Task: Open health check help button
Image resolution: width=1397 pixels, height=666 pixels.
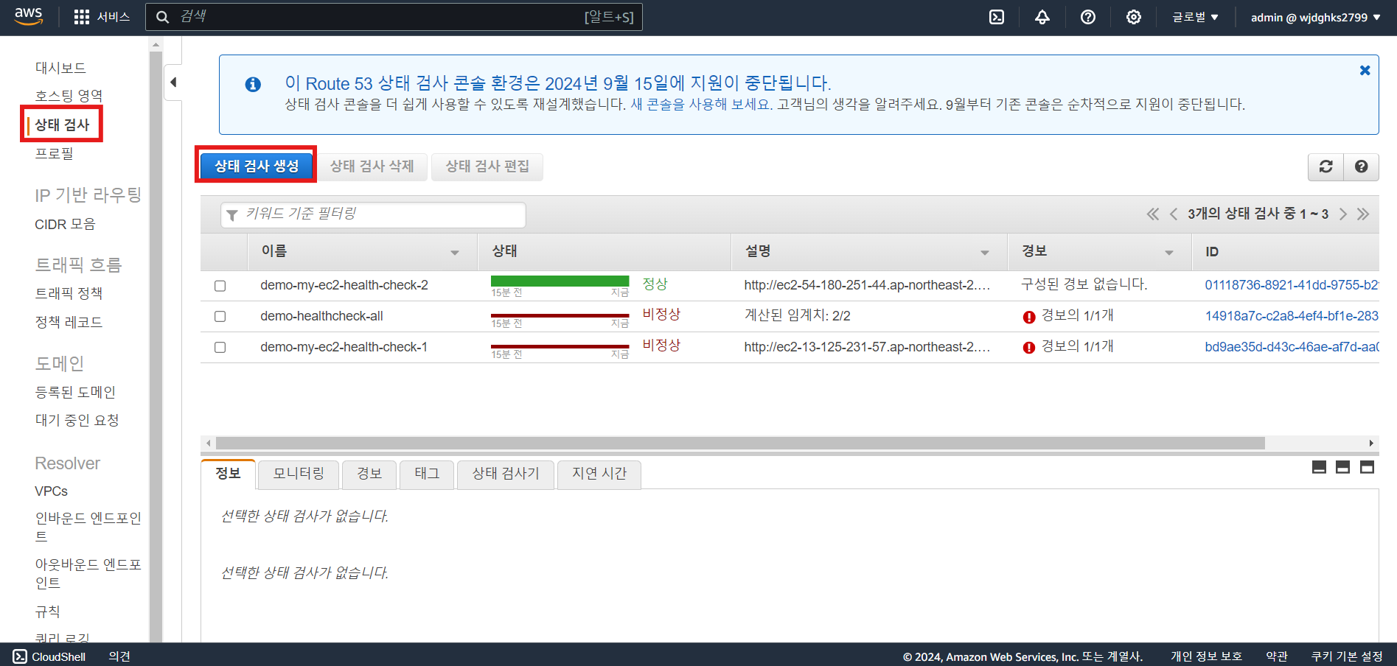Action: (x=1361, y=166)
